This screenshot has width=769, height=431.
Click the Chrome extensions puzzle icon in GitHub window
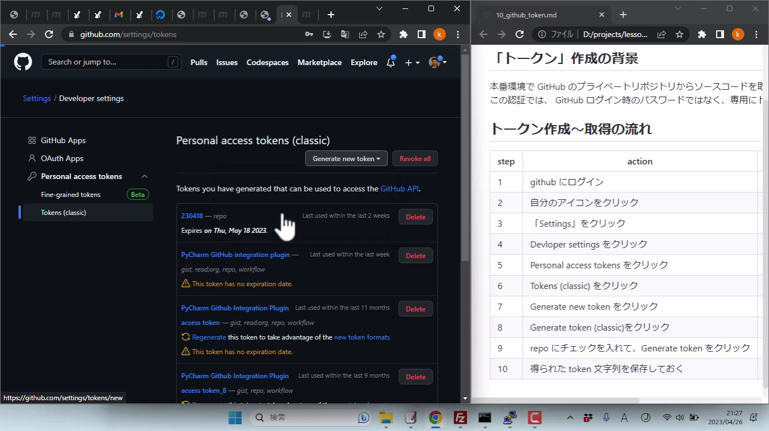pos(403,34)
